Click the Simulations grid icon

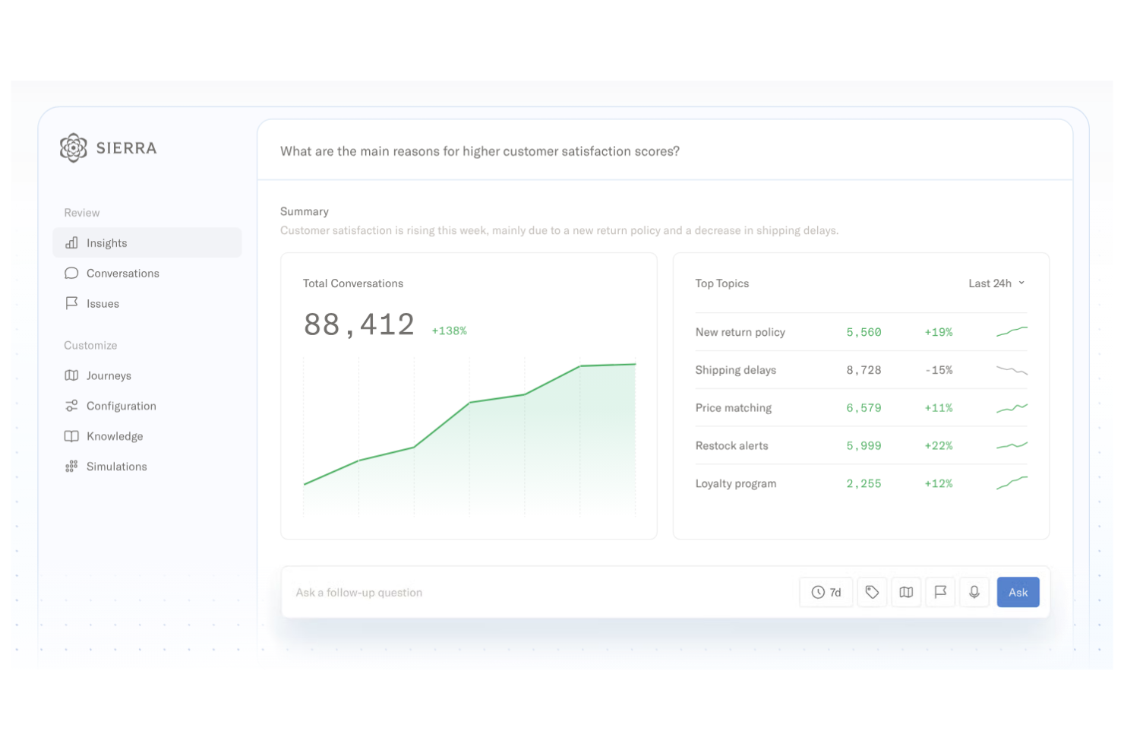(71, 467)
